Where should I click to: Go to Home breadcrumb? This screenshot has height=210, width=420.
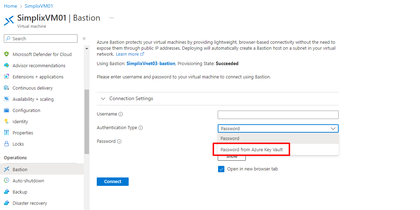pyautogui.click(x=11, y=6)
